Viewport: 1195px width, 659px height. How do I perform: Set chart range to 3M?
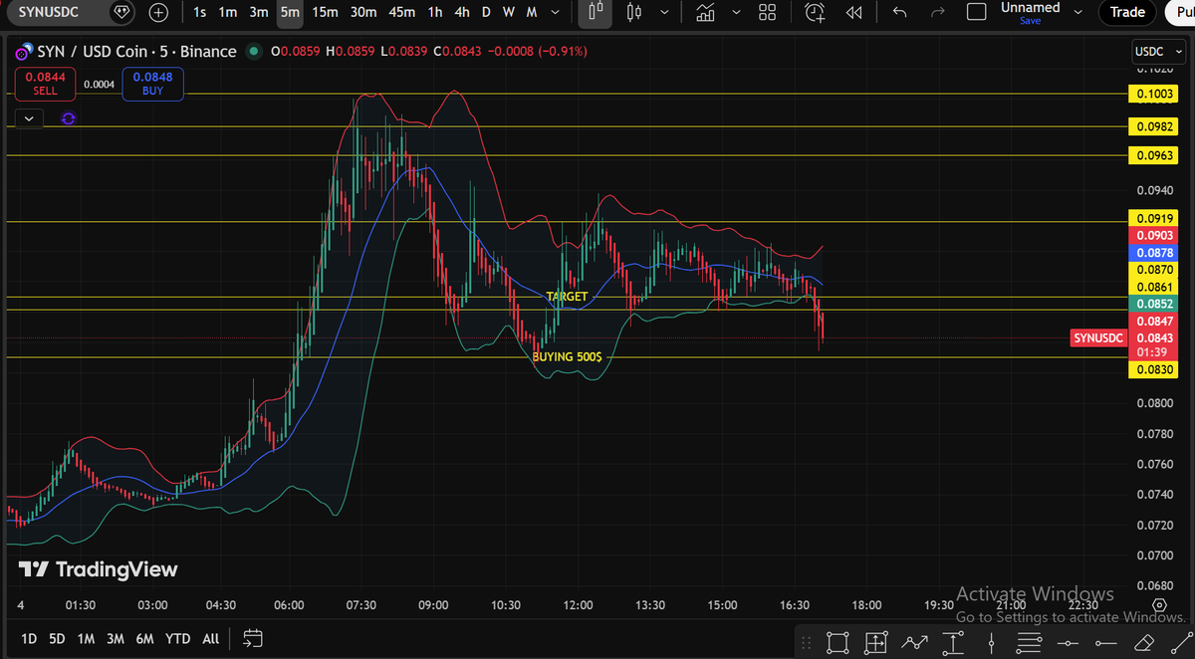[x=116, y=638]
